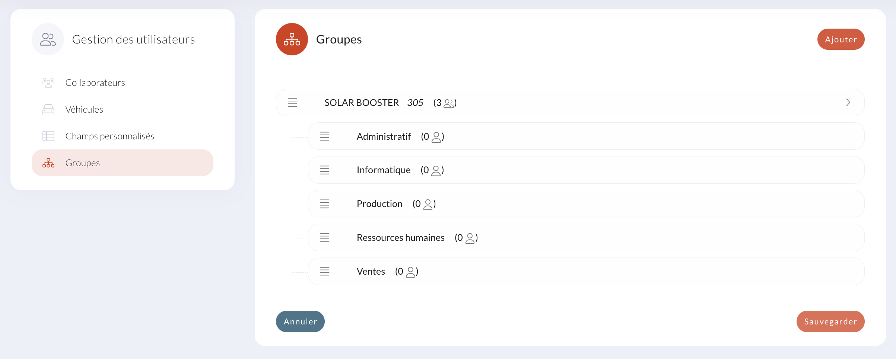
Task: Click the Sauvegarder button
Action: coord(830,321)
